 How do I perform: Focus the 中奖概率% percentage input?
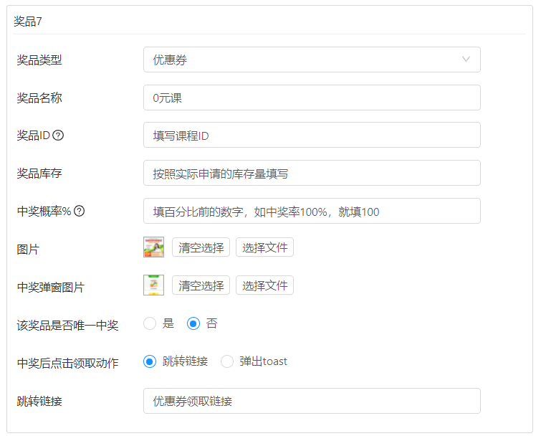311,212
